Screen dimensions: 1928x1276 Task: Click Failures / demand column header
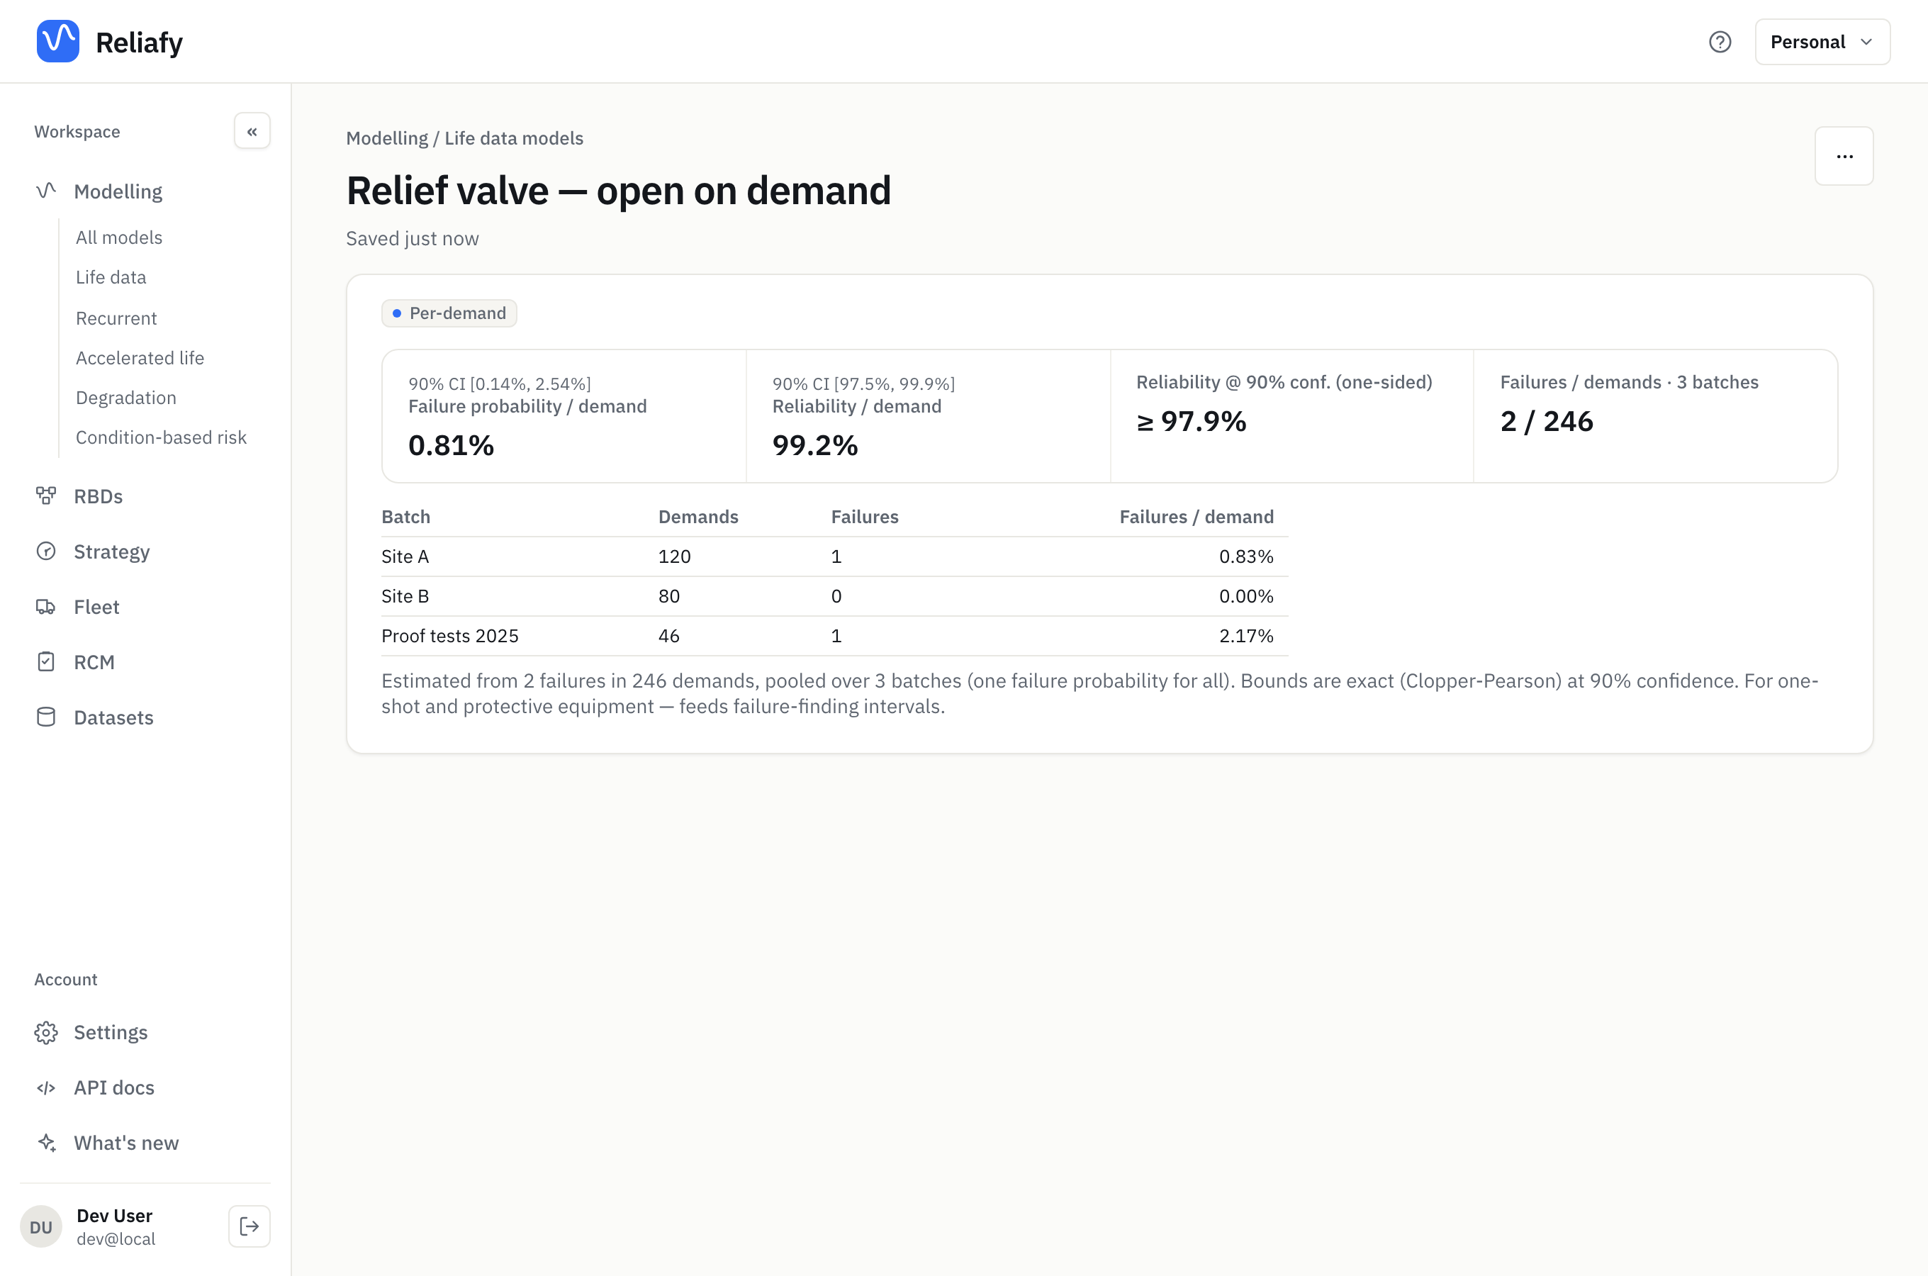coord(1196,517)
